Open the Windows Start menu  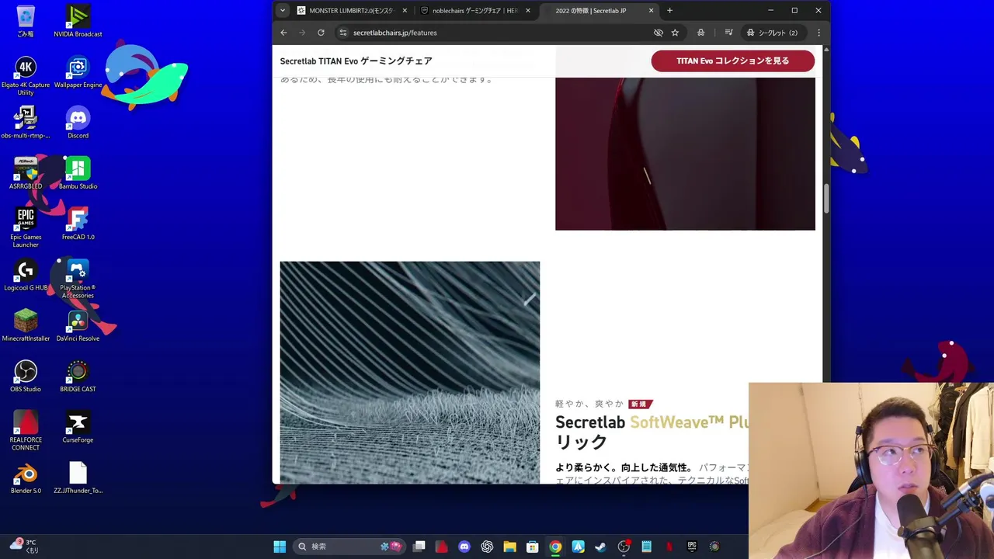[x=280, y=547]
